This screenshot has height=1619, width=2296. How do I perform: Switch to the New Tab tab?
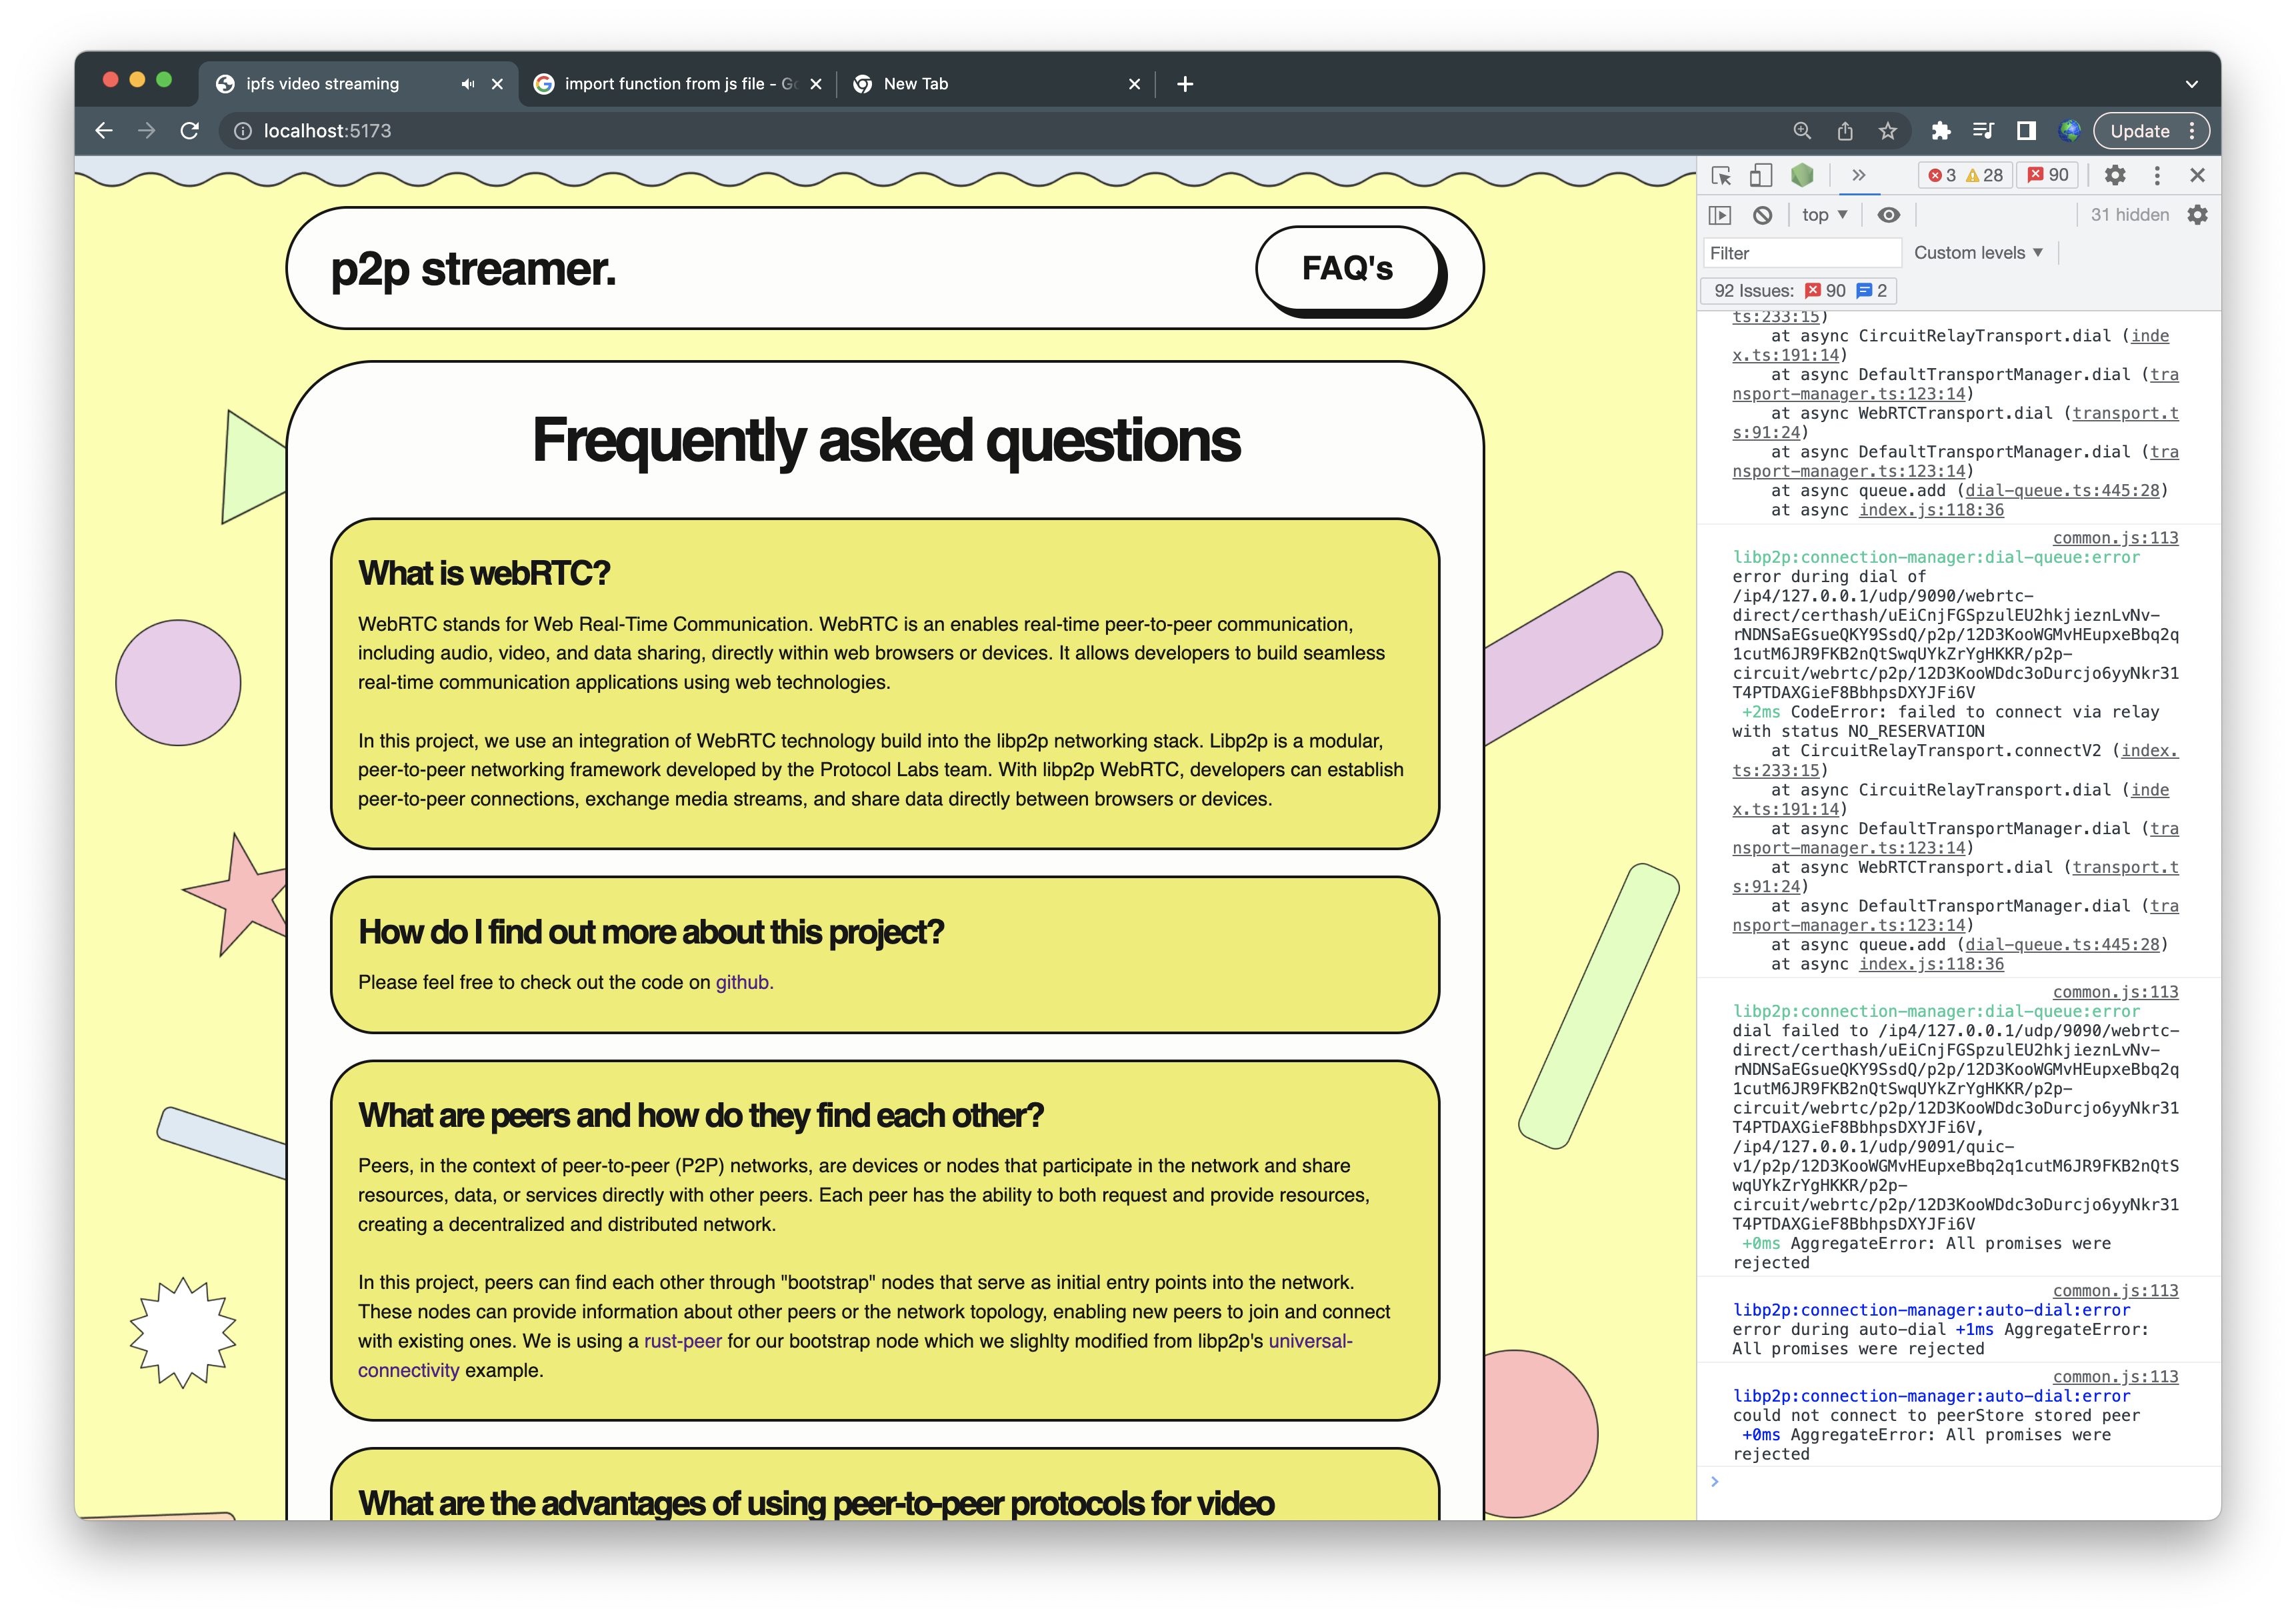(995, 84)
